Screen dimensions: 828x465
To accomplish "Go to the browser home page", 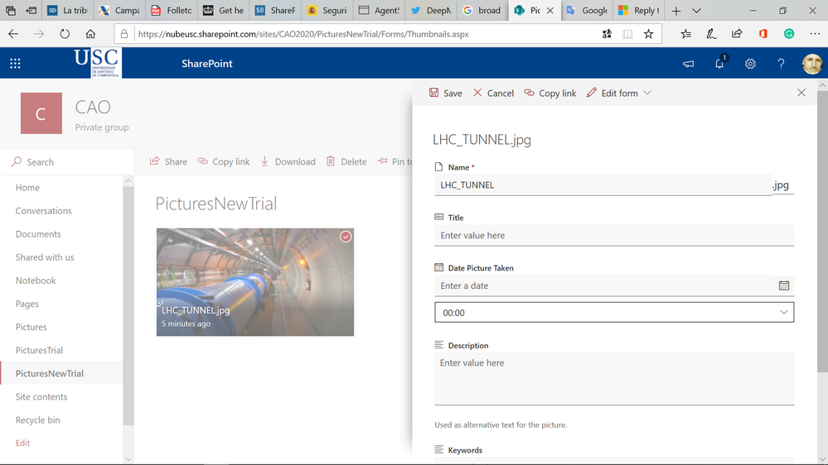I will [90, 34].
